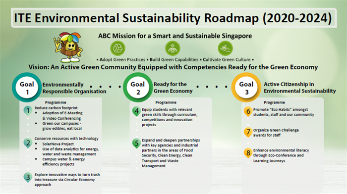This screenshot has width=347, height=194.
Task: Click 'Active Citizenship in Environmental Sustainability' heading
Action: [299, 88]
